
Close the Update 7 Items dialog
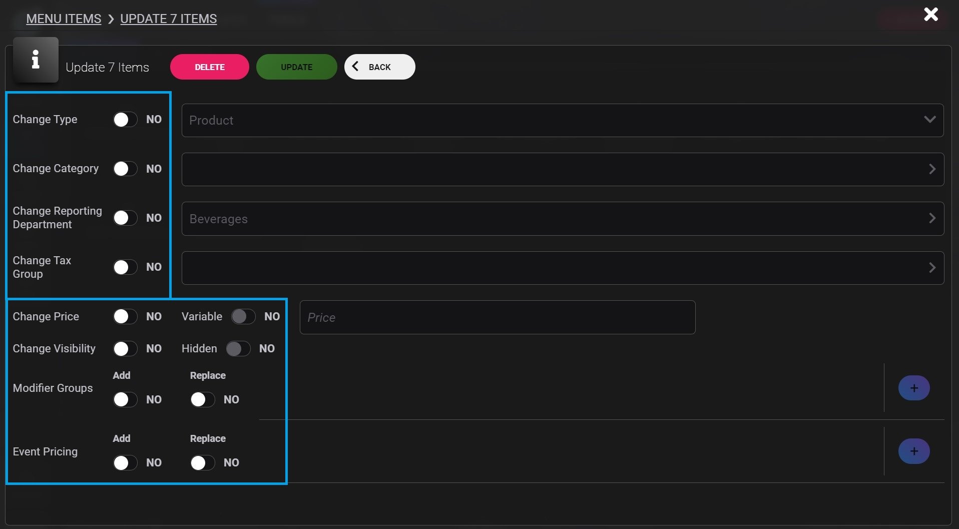[x=931, y=15]
